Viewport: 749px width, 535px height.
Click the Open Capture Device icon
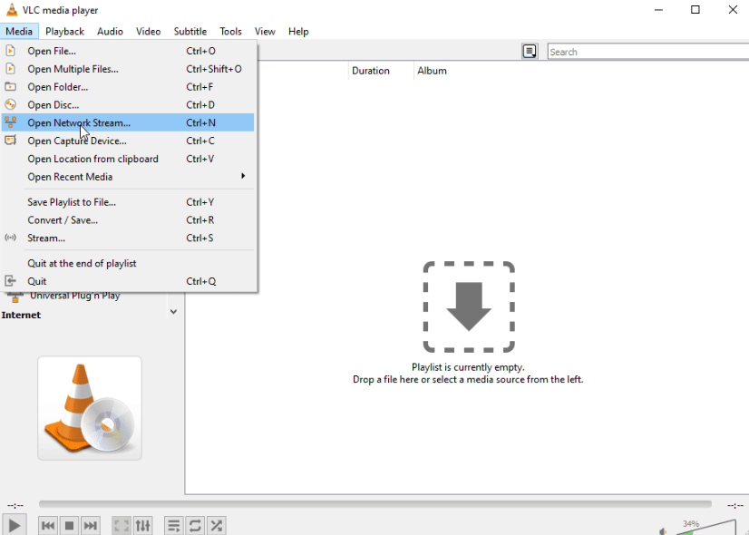[11, 141]
